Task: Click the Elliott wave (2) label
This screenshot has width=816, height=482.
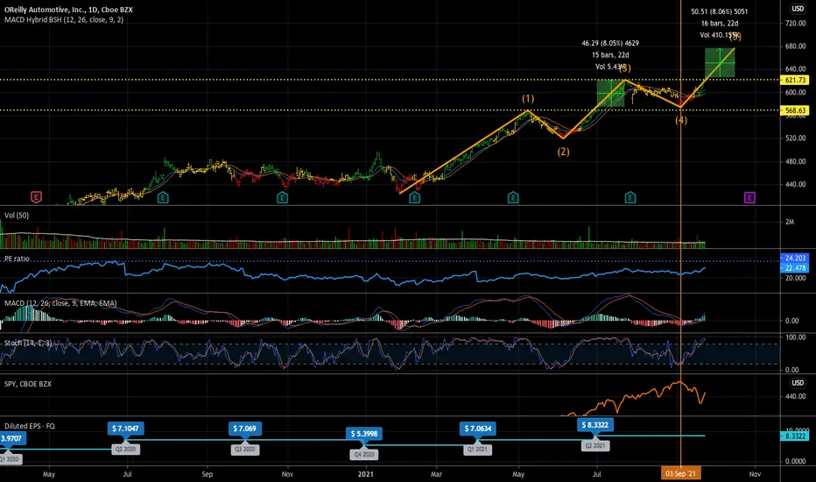Action: tap(563, 152)
